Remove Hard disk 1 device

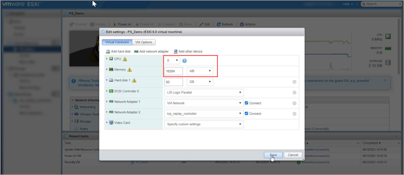(294, 82)
